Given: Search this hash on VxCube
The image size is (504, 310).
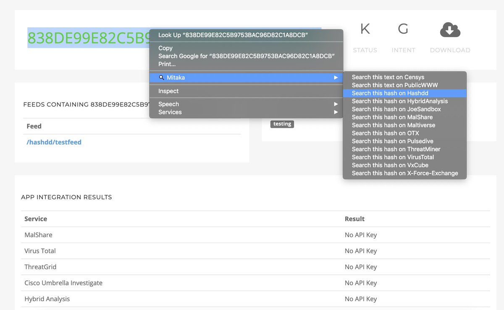Looking at the screenshot, I should click(404, 165).
